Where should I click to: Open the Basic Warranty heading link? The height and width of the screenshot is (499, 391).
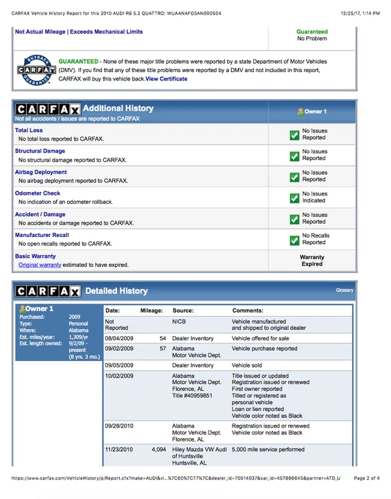click(35, 256)
